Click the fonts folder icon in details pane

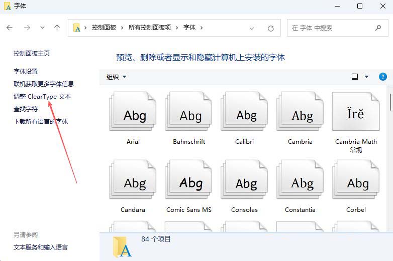(x=122, y=247)
